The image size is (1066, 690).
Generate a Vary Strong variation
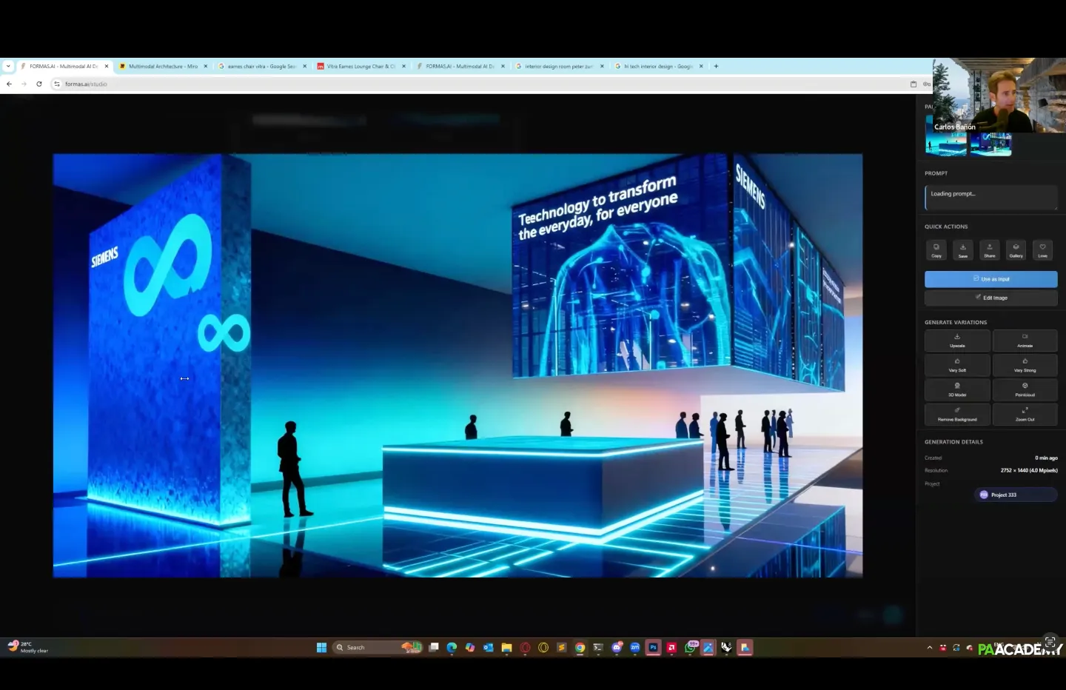coord(1025,365)
